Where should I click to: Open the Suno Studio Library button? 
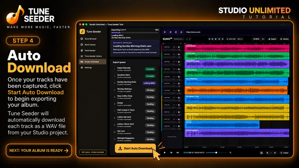coord(284,39)
